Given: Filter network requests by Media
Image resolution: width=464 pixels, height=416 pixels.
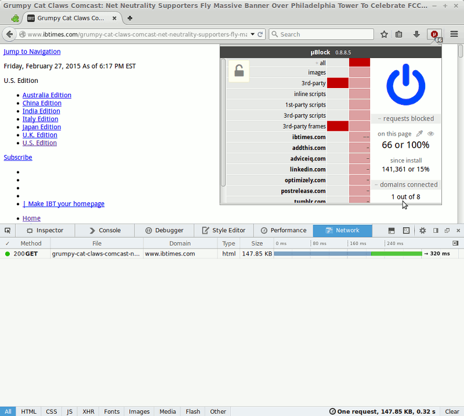Looking at the screenshot, I should point(168,411).
